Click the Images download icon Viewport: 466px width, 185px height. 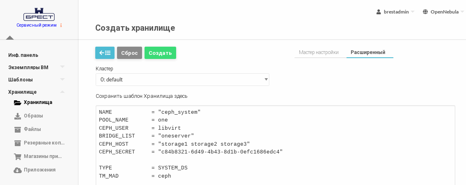(x=18, y=116)
